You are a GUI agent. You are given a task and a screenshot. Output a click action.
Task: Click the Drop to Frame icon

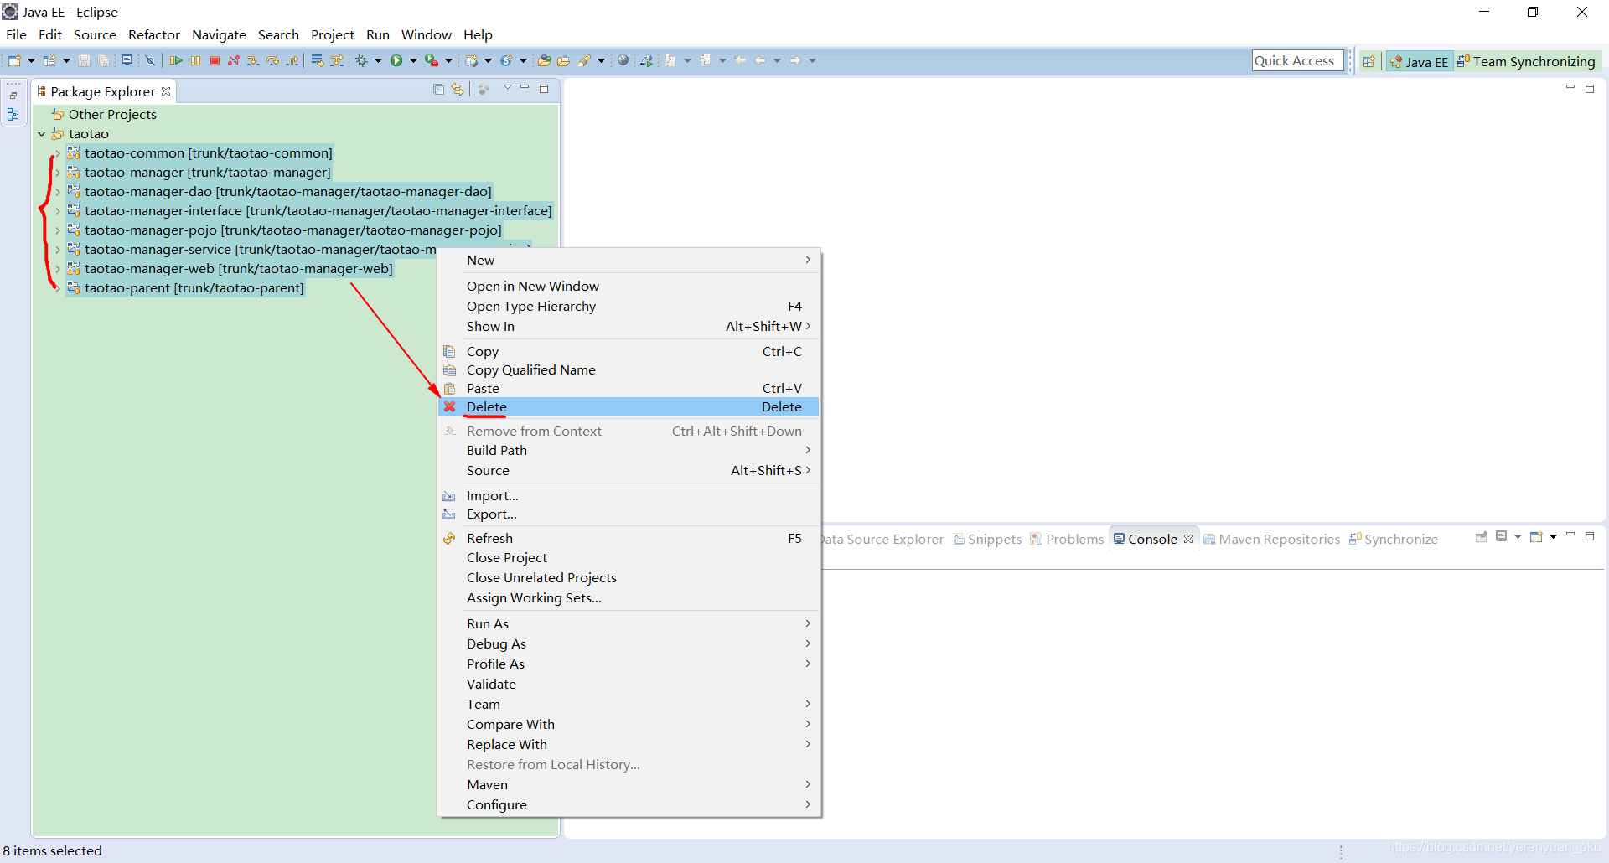[317, 60]
